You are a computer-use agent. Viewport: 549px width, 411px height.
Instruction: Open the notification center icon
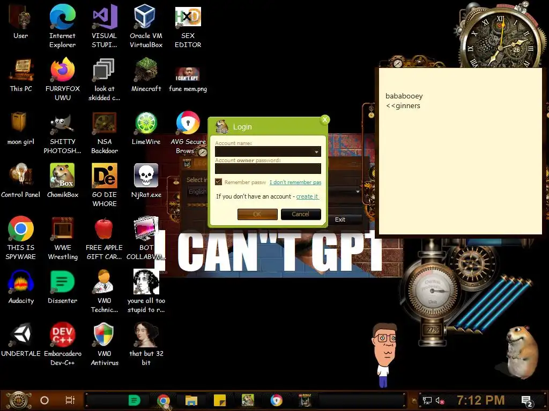(x=526, y=401)
